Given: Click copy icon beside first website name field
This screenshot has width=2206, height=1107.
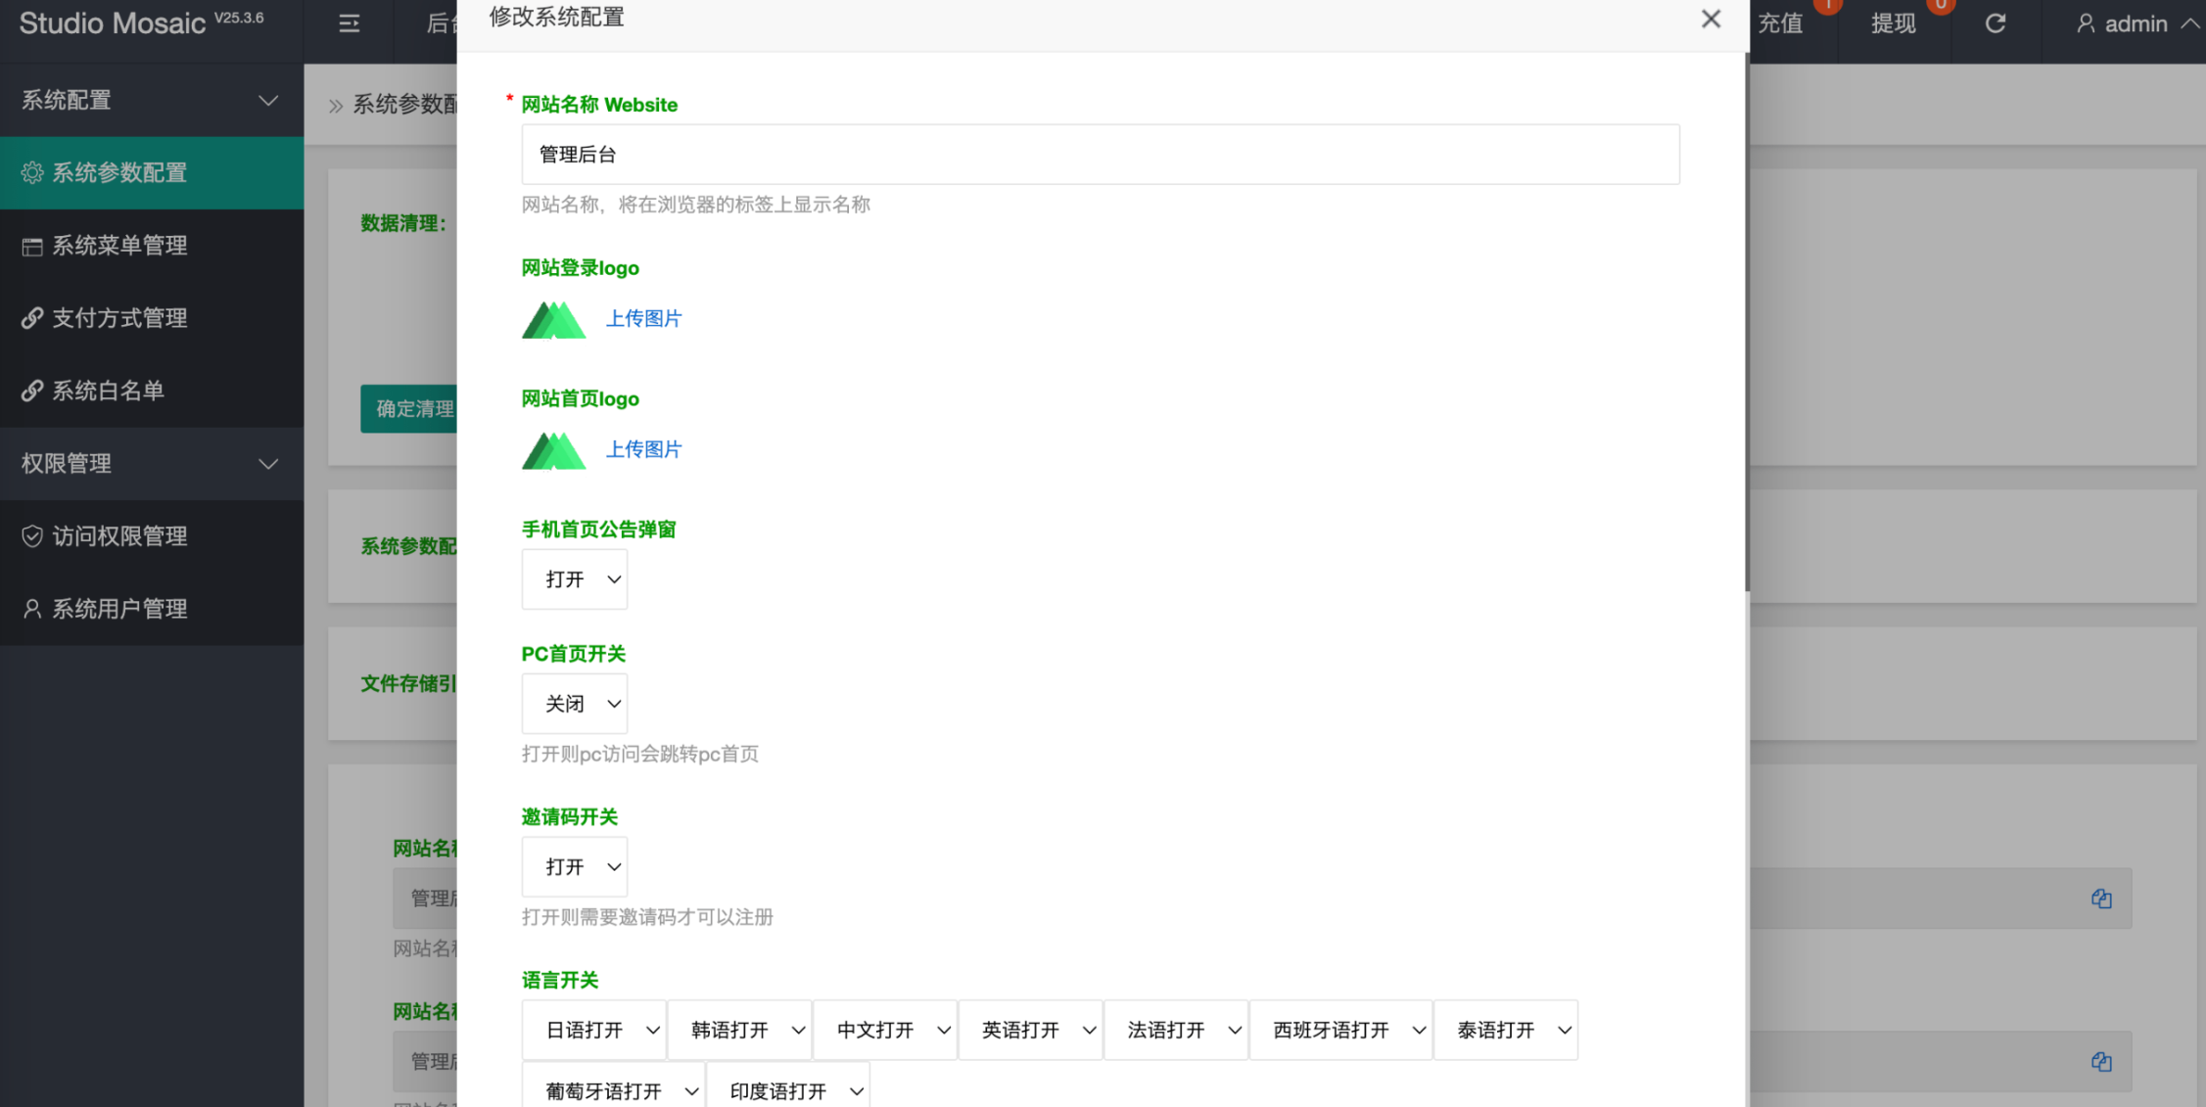Looking at the screenshot, I should [2100, 899].
